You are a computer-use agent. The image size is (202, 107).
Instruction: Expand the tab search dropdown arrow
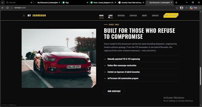pyautogui.click(x=3, y=3)
